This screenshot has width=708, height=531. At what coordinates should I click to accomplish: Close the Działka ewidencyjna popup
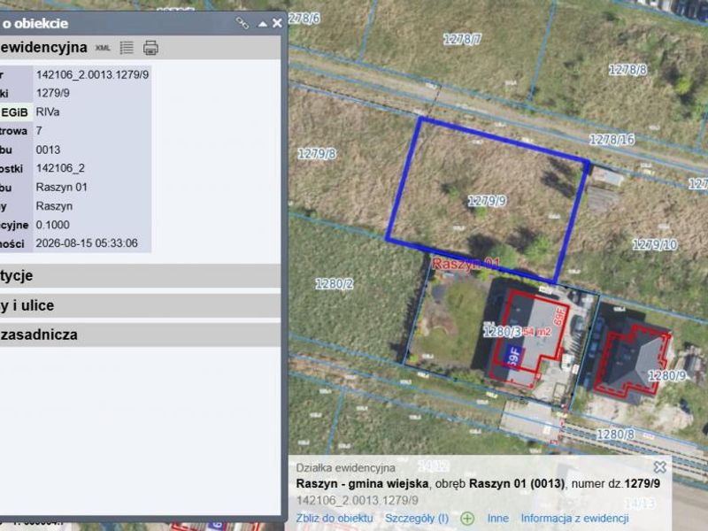click(659, 467)
